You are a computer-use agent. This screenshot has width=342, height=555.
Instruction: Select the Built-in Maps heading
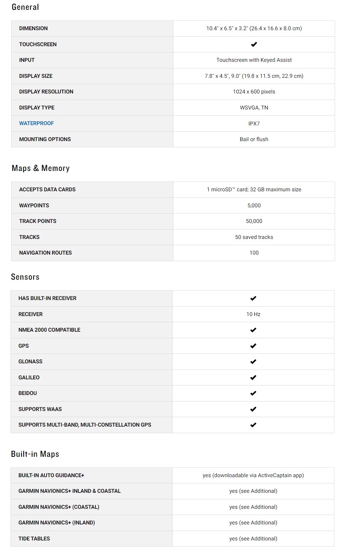pyautogui.click(x=35, y=454)
